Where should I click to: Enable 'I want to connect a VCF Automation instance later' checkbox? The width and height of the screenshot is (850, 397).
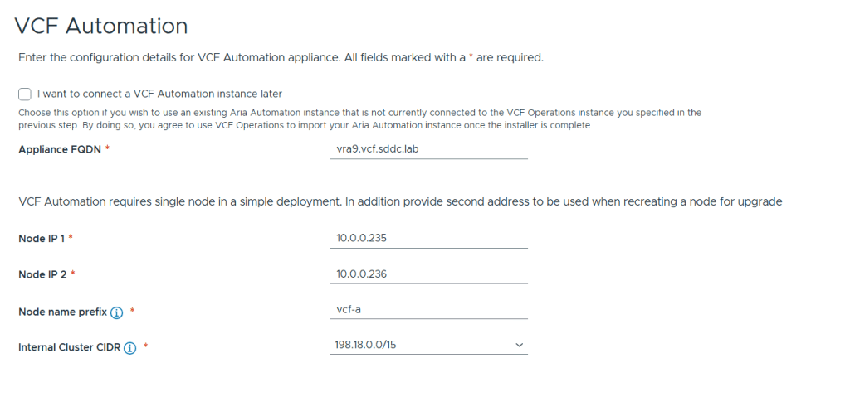25,94
